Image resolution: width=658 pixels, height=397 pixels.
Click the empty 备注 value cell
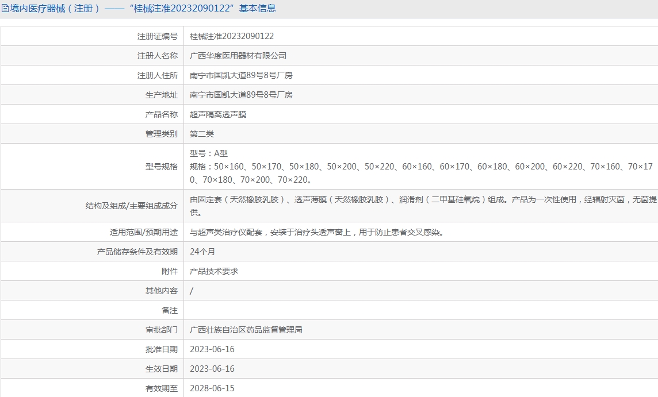click(x=420, y=310)
